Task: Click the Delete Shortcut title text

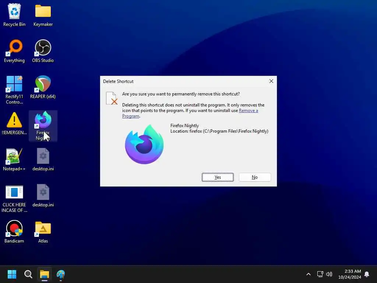Action: tap(118, 81)
